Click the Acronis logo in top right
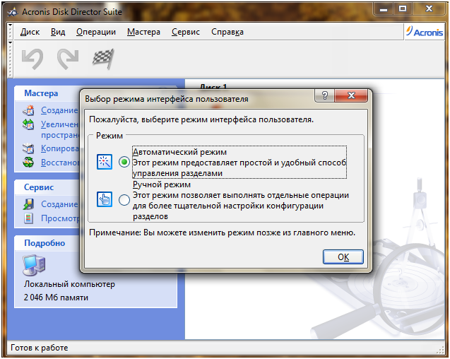This screenshot has width=450, height=359. (x=425, y=32)
